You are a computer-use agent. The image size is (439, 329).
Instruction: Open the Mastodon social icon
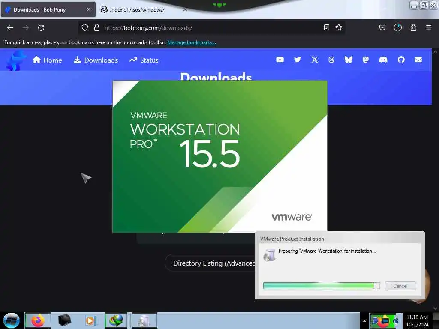366,60
